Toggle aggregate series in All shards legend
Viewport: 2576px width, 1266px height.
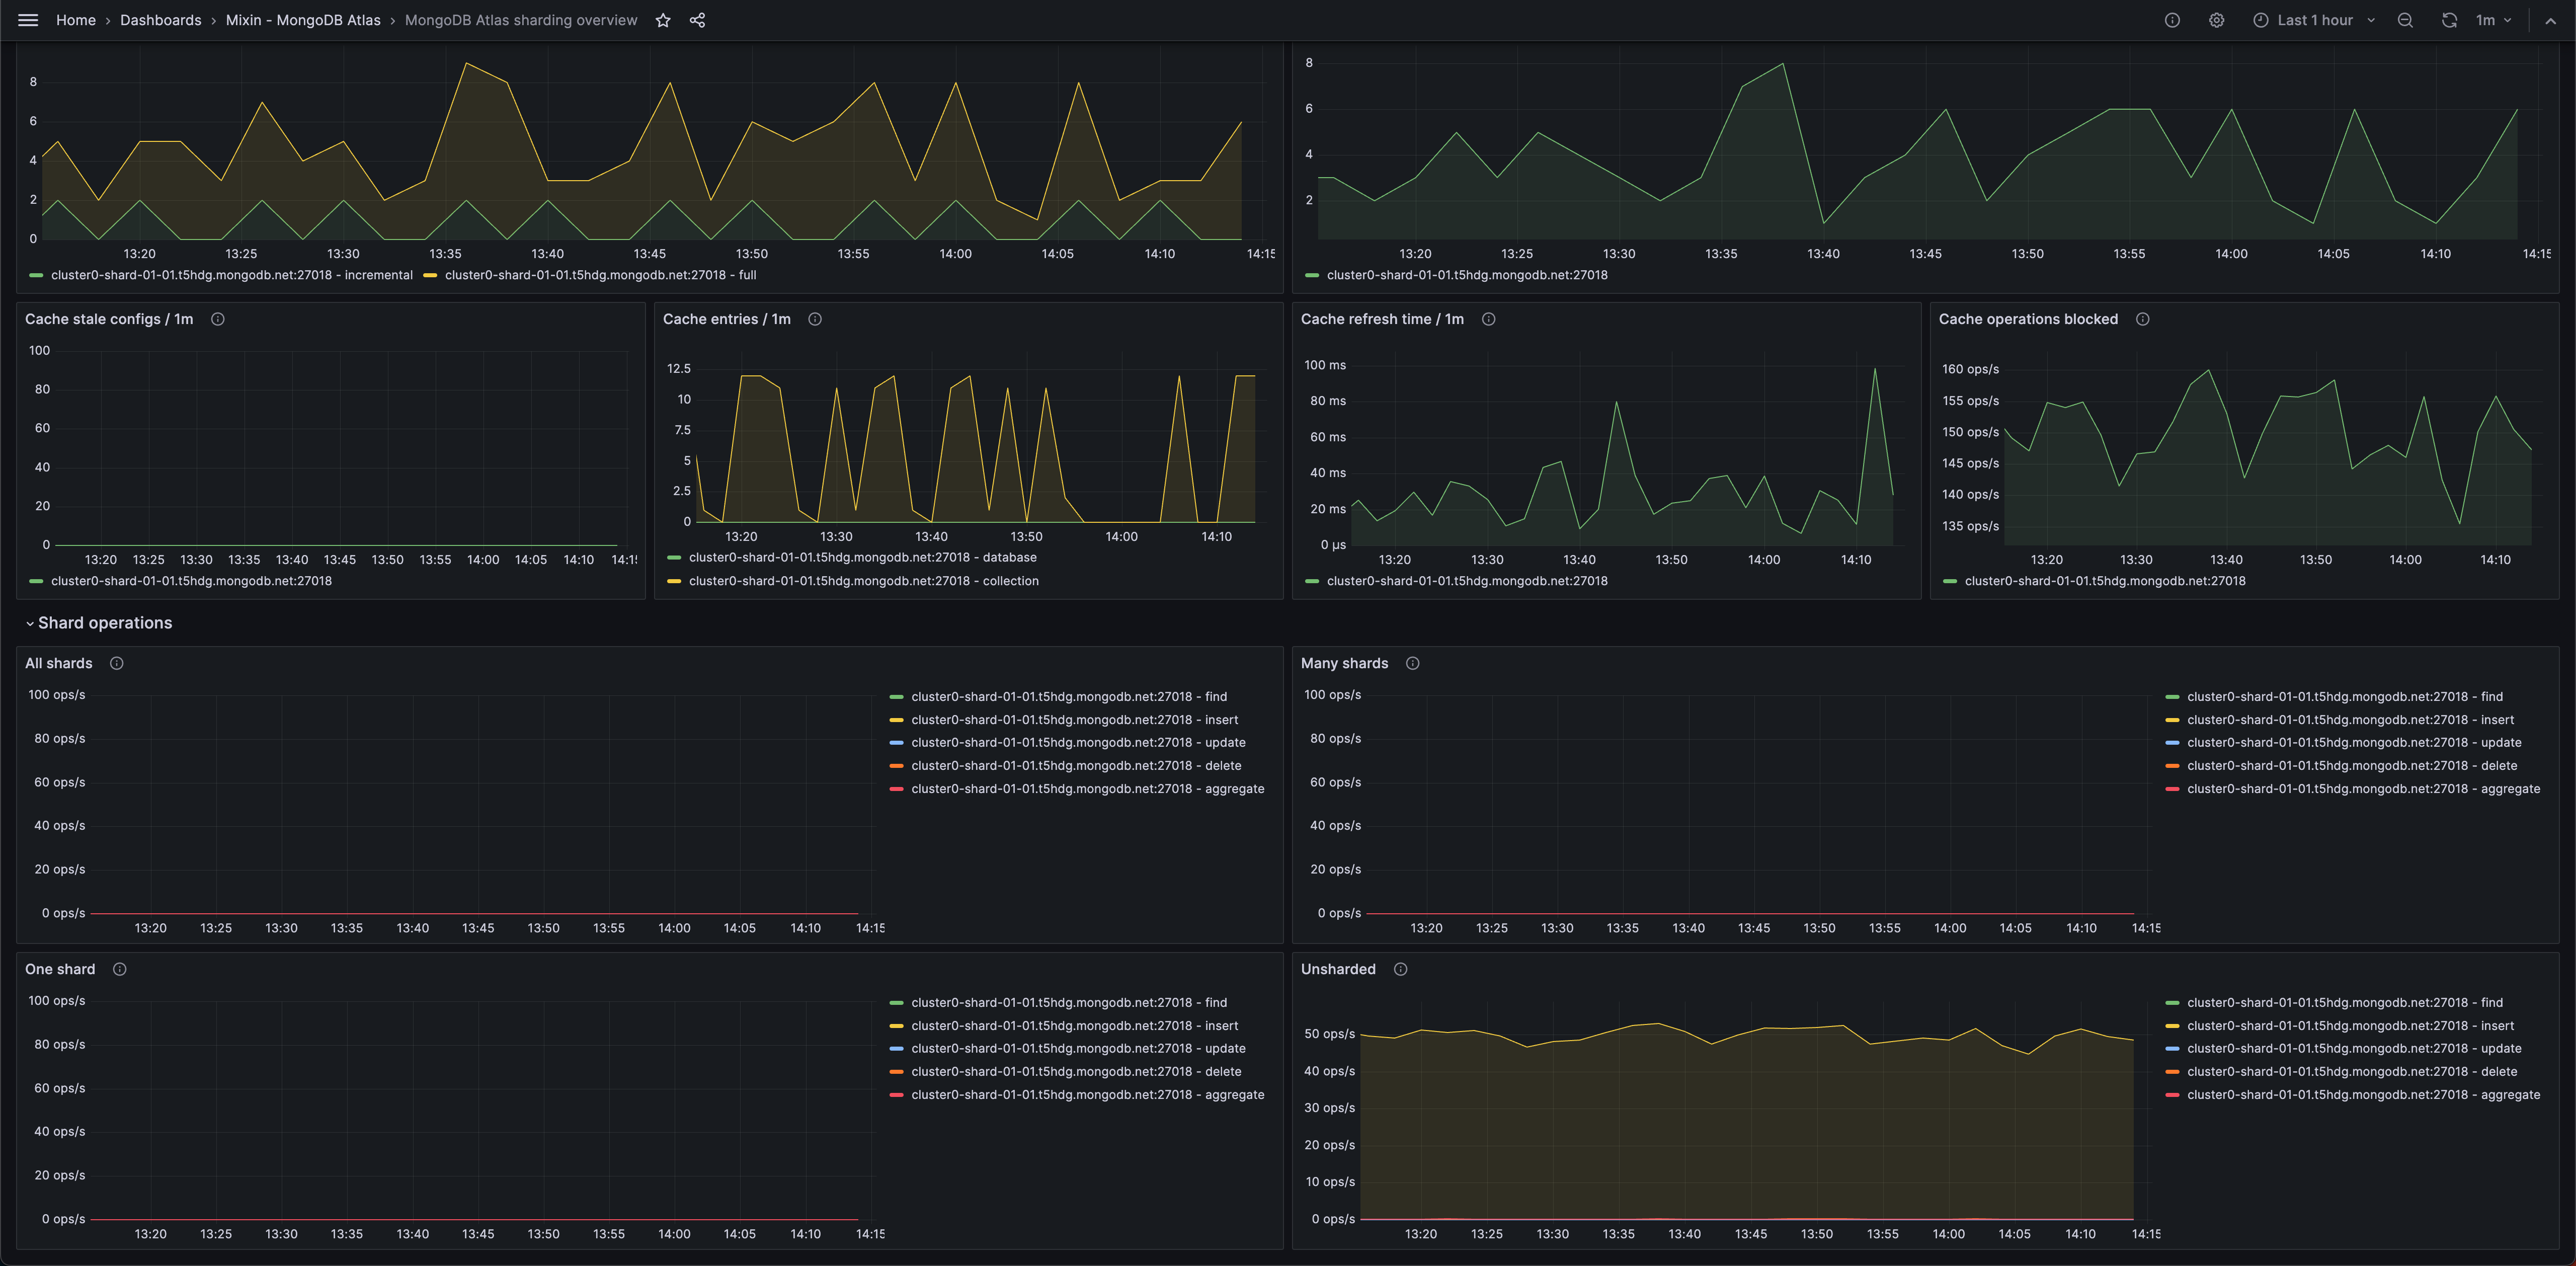pos(1087,789)
